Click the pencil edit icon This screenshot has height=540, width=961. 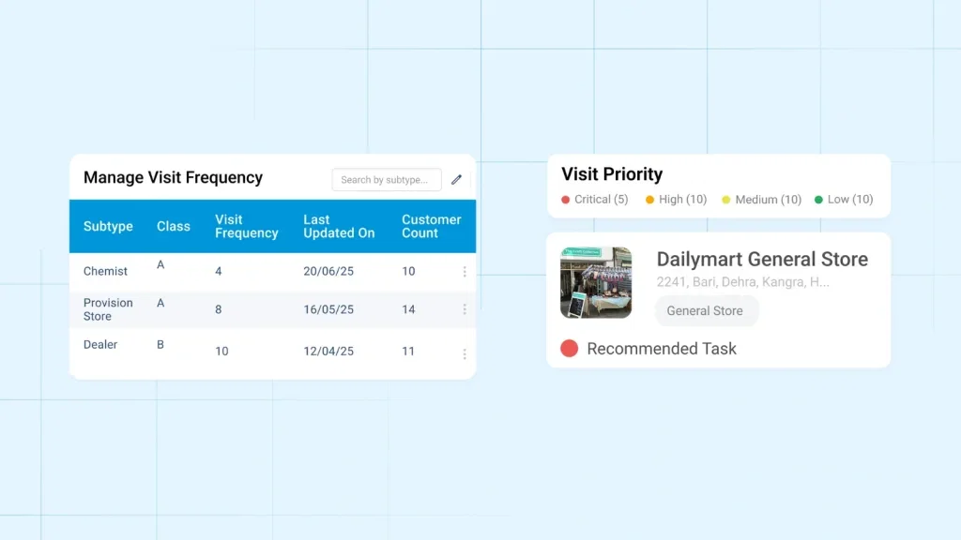pos(457,179)
